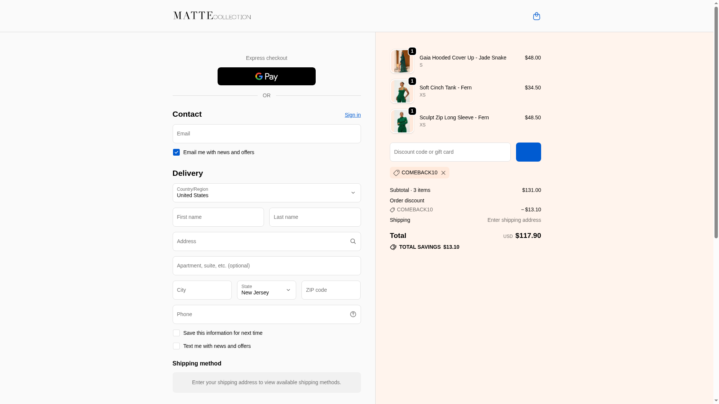Expand the State dropdown showing New Jersey
The width and height of the screenshot is (719, 404).
pos(266,290)
